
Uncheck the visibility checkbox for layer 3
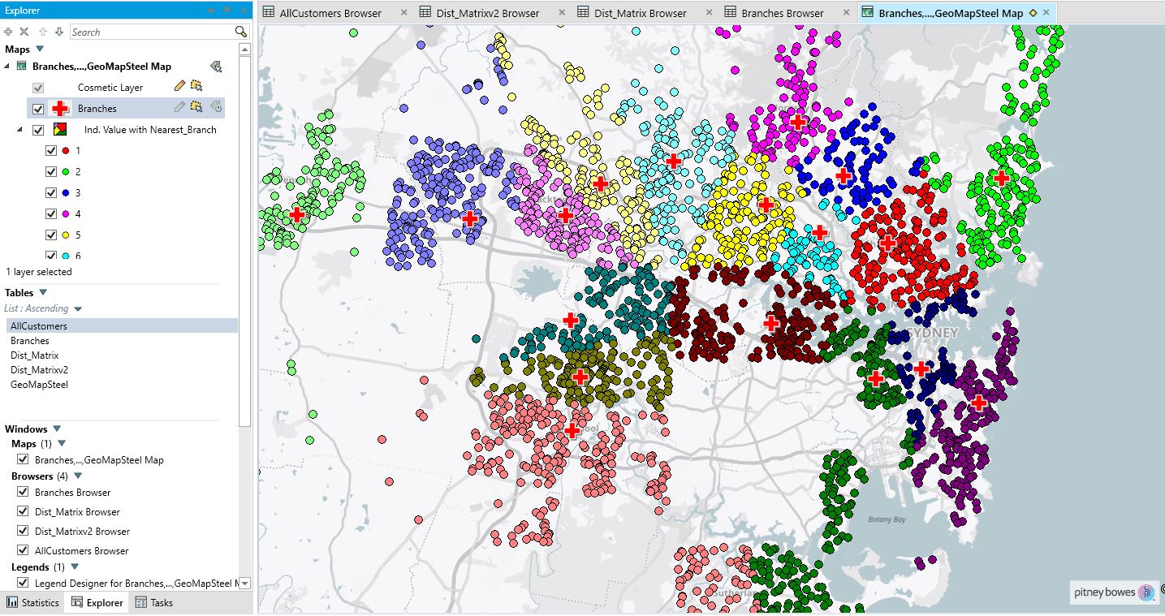tap(50, 192)
